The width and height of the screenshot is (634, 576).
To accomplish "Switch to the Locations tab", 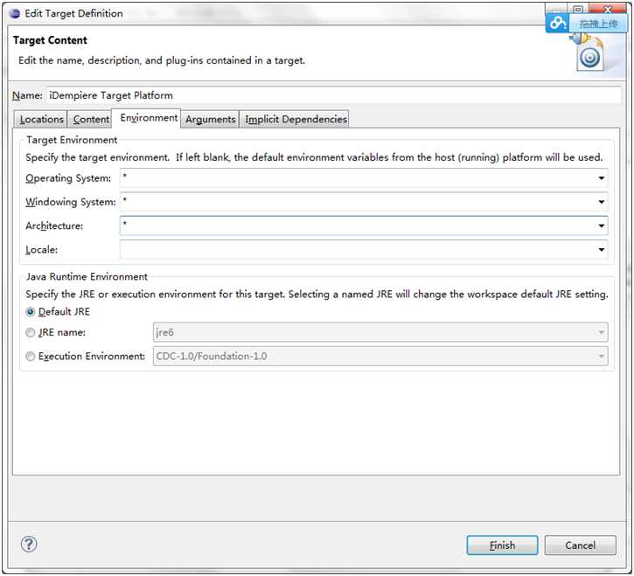I will [x=41, y=119].
